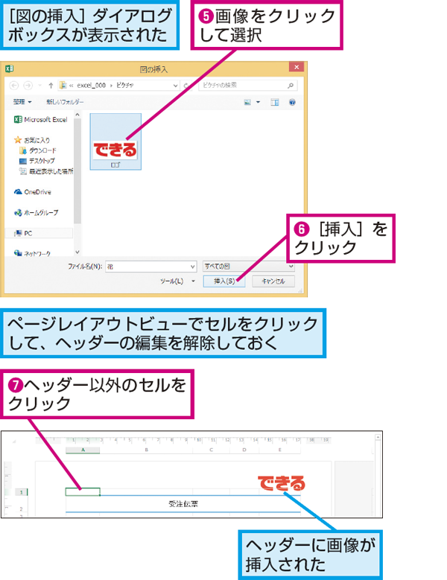Click the search magnifier in ピクチャの検索
Screen dimensions: 447x580
pos(291,86)
